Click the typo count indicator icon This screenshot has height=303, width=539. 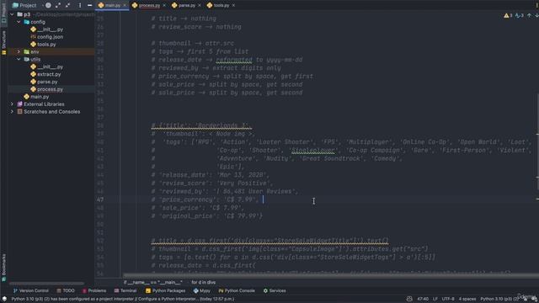519,15
